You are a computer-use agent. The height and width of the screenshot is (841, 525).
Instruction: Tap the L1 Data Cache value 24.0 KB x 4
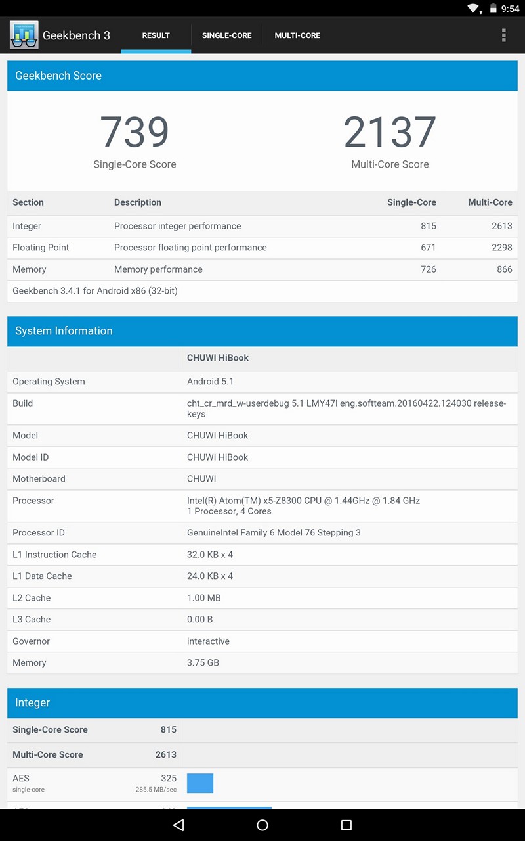coord(210,576)
